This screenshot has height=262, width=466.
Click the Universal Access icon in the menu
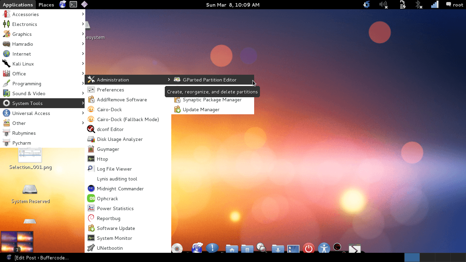pos(6,113)
